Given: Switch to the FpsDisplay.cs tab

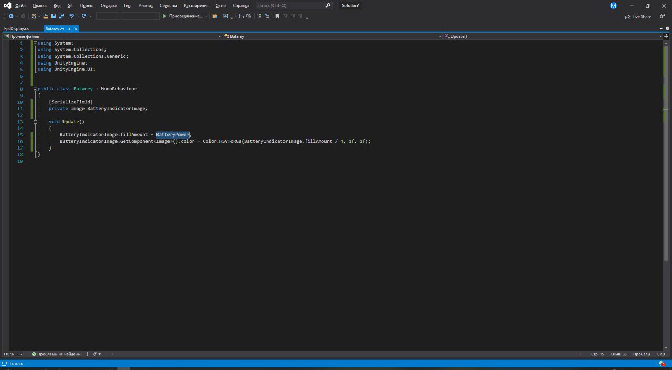Looking at the screenshot, I should pyautogui.click(x=16, y=29).
